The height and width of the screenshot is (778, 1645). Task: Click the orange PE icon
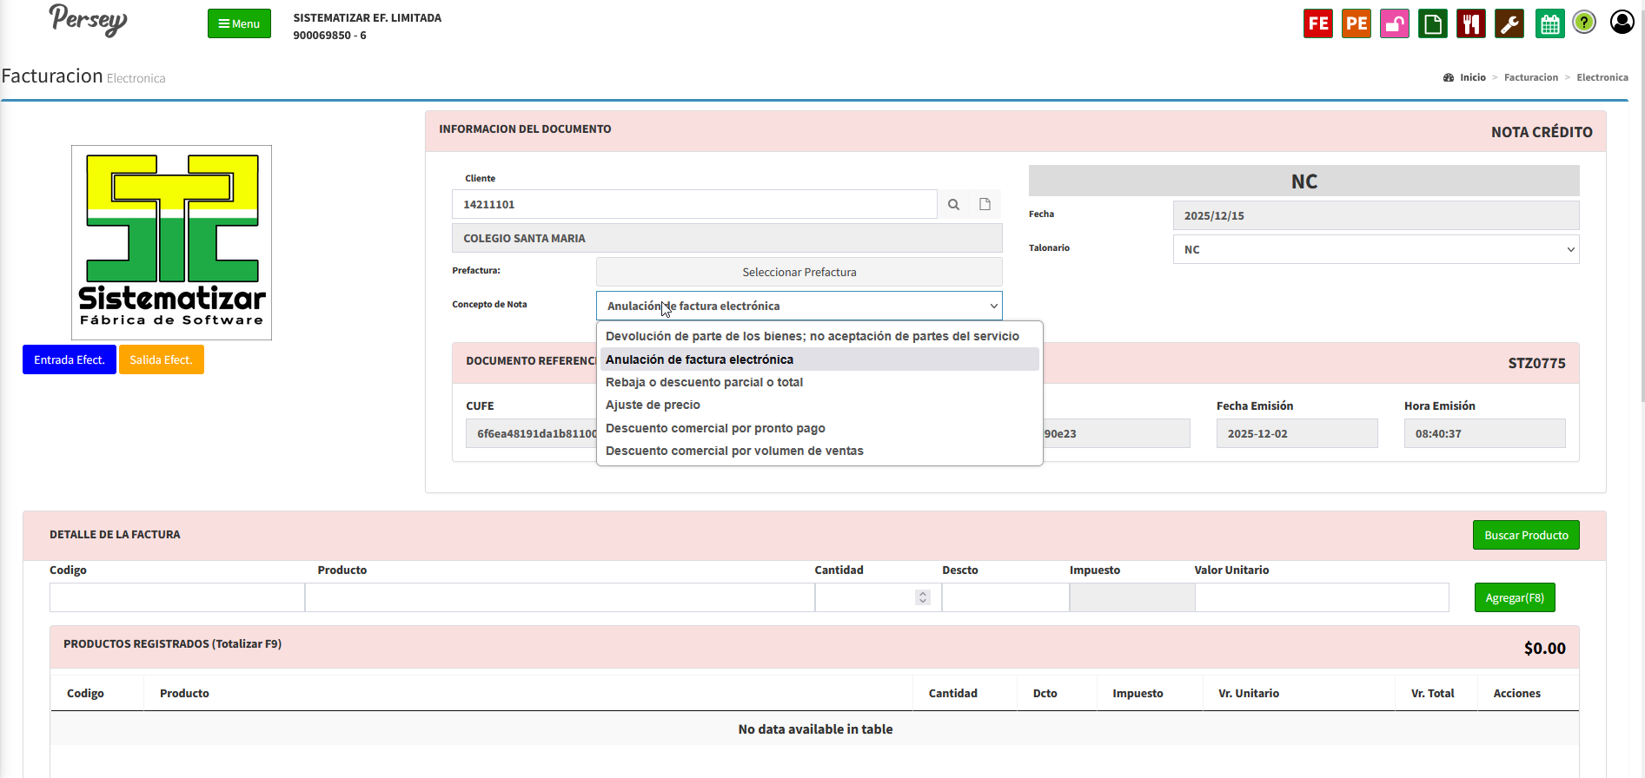(x=1356, y=23)
